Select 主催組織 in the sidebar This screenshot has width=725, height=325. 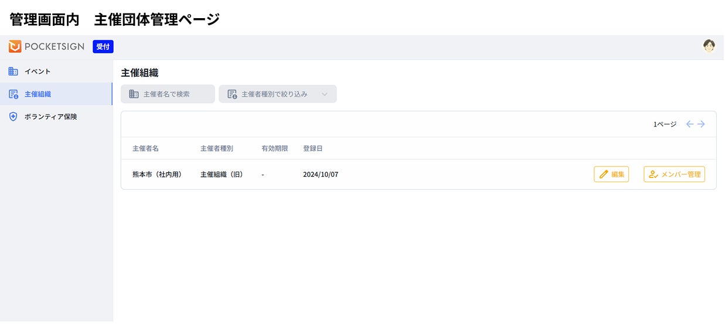[56, 94]
